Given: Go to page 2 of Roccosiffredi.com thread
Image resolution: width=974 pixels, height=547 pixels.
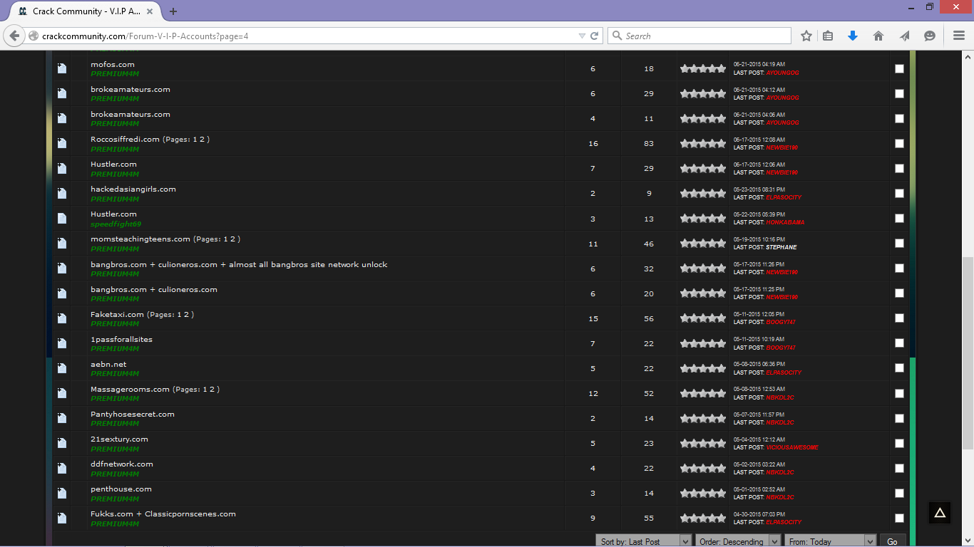Looking at the screenshot, I should coord(204,140).
